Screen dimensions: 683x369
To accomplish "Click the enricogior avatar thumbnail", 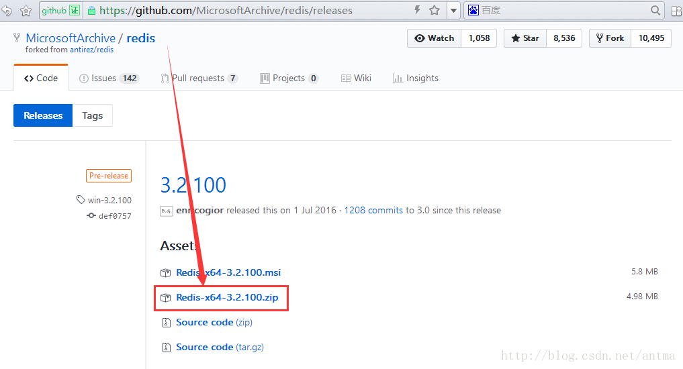I will click(167, 211).
